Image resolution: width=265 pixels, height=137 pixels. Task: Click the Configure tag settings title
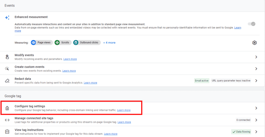30,106
